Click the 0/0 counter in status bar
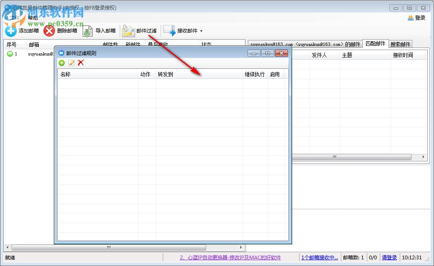The width and height of the screenshot is (434, 266). pos(373,257)
